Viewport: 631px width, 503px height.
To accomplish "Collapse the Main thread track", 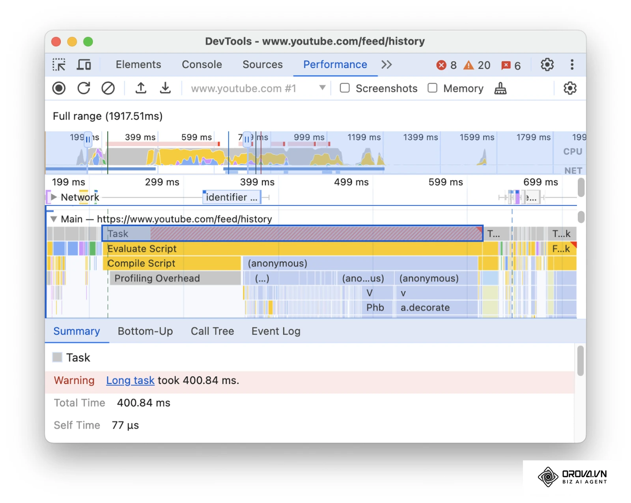I will tap(54, 219).
